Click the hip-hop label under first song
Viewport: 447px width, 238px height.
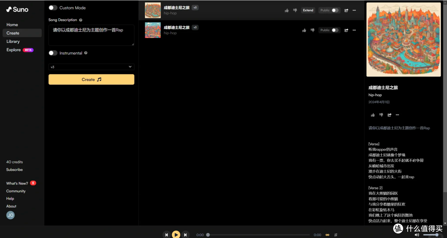[170, 13]
